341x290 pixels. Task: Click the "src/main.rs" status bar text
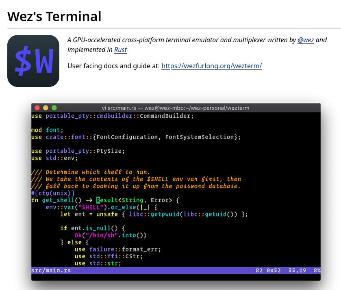(51, 271)
